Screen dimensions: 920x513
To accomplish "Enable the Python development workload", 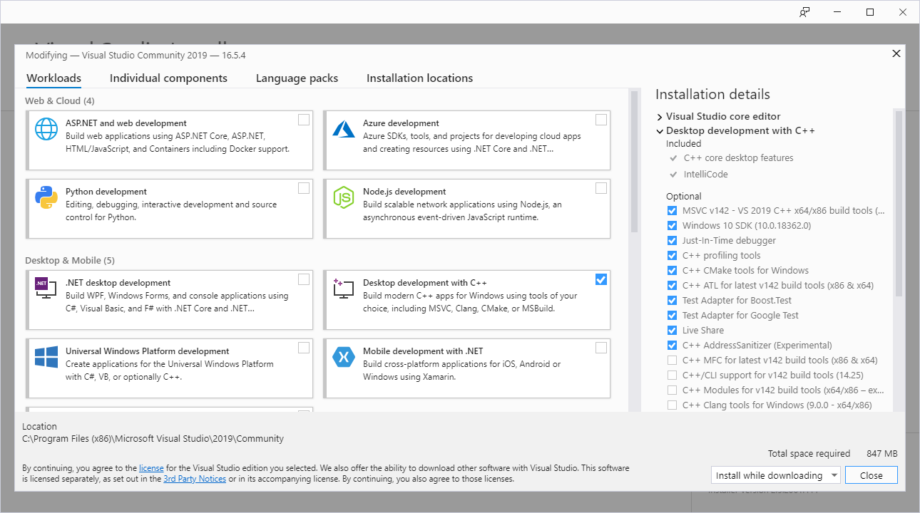I will click(x=304, y=188).
